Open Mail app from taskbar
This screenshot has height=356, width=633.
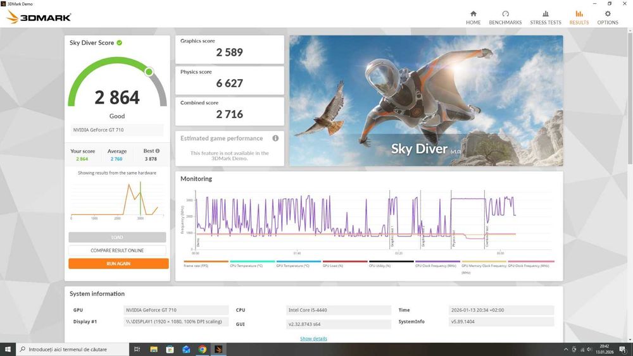[186, 349]
